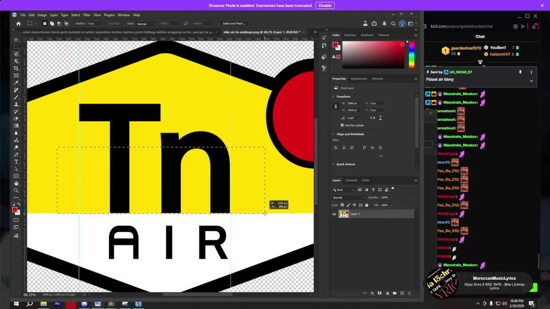Click more align options ellipsis
Viewport: 550px width, 309px height.
click(x=381, y=156)
